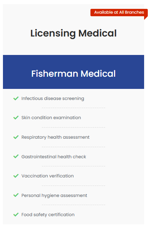
Task: Select the green check for Personal hygiene assessment
Action: tap(16, 195)
